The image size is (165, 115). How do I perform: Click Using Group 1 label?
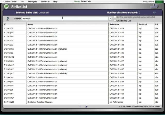point(148,2)
